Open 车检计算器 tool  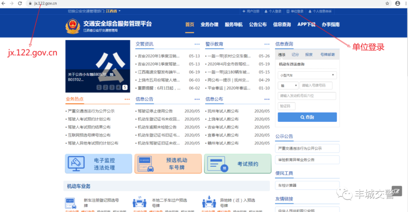click(307, 185)
